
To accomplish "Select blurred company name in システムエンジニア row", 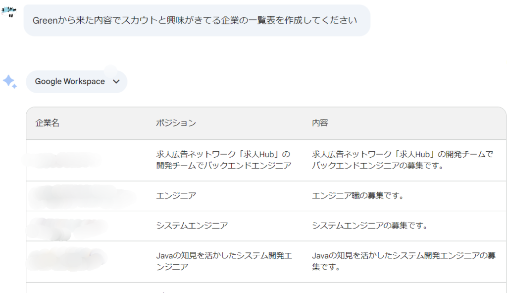I will point(67,228).
